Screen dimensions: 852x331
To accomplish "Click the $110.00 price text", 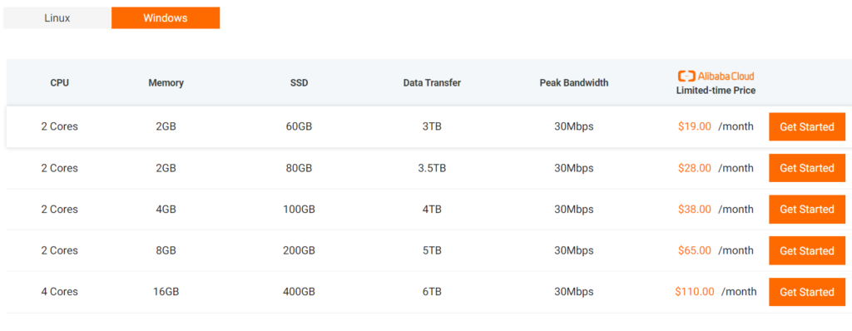I will coord(695,292).
